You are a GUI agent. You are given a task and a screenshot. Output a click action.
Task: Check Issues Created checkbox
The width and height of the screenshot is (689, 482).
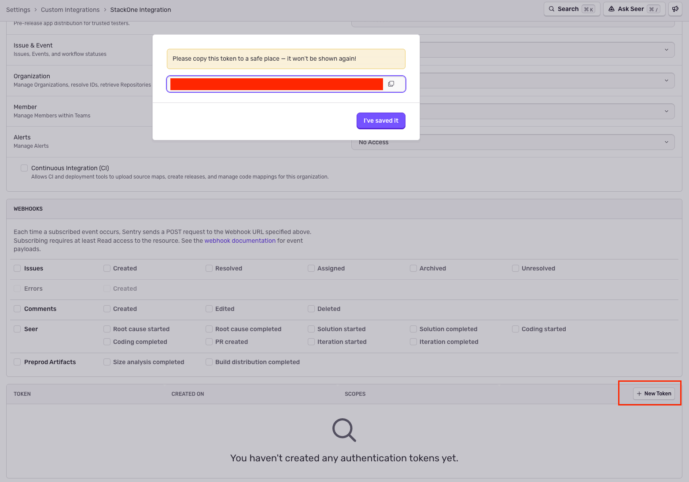click(107, 268)
